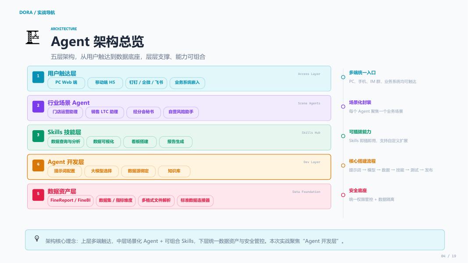
Task: Click the 行业场景 Agent layer heading
Action: 69,103
